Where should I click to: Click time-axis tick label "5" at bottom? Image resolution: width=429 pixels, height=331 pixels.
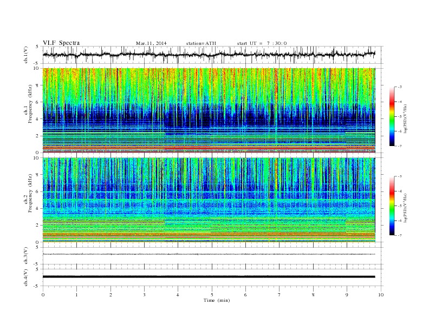coord(212,295)
